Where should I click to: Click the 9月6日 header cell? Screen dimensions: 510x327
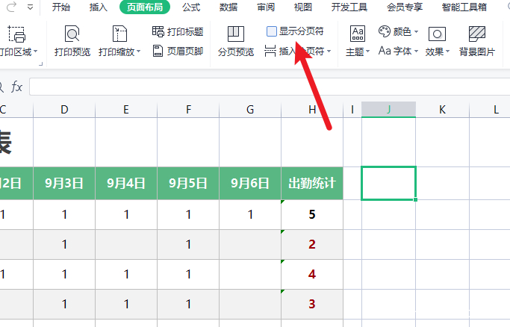[x=250, y=184]
